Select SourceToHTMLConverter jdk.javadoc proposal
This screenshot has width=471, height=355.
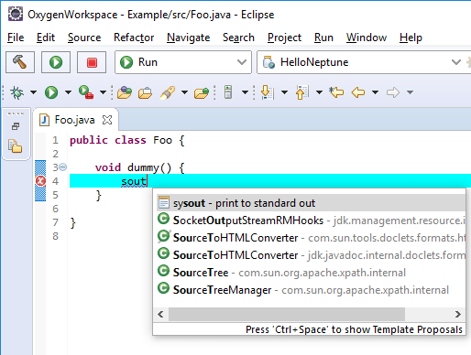pos(312,255)
